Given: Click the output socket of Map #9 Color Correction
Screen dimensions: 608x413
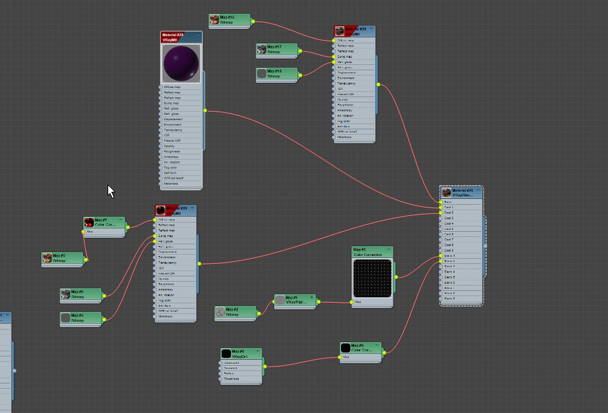Looking at the screenshot, I should click(x=384, y=353).
